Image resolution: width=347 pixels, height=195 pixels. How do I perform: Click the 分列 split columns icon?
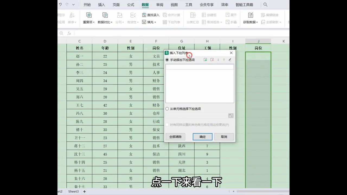(x=119, y=15)
